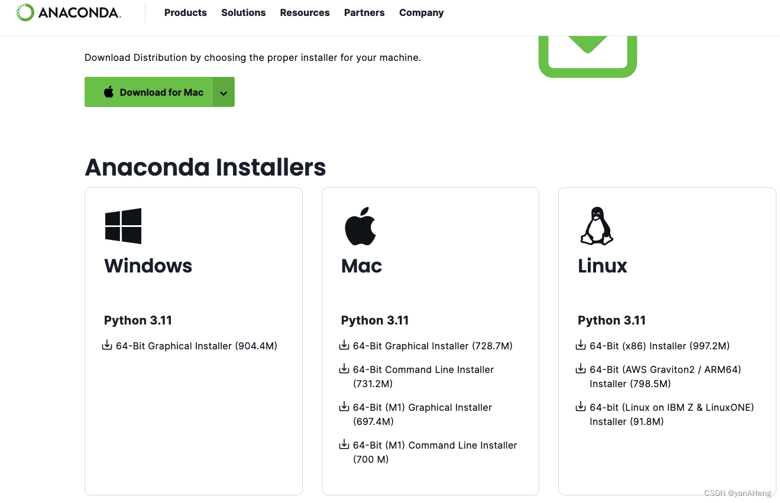Click the download icon beside Linux 64-Bit (x86) Installer
The image size is (780, 503).
point(581,345)
